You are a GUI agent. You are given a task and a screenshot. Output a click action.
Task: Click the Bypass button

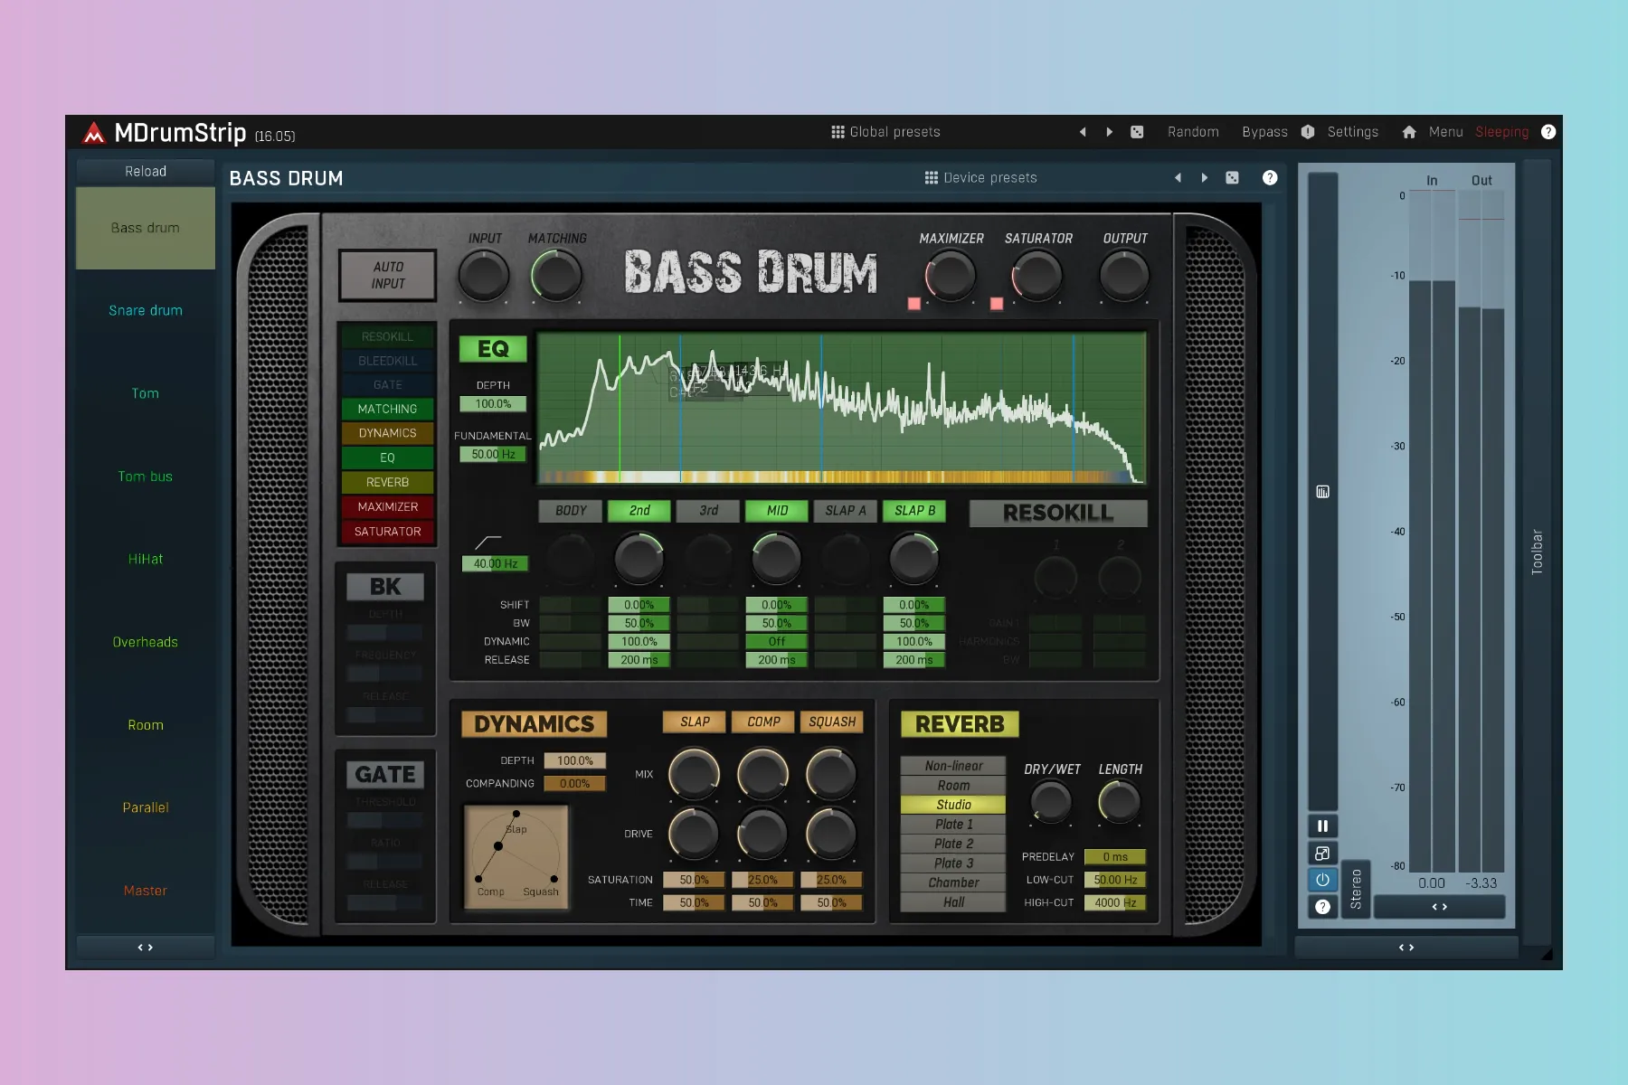tap(1264, 132)
